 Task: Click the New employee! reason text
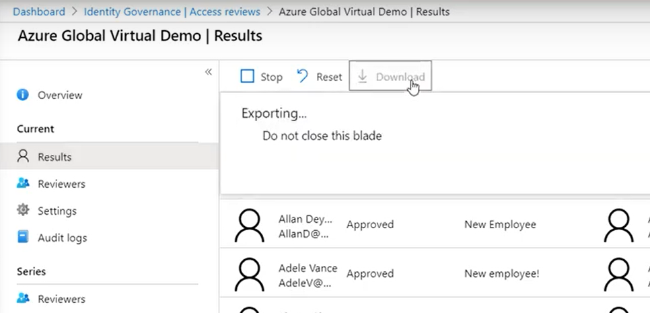tap(501, 273)
